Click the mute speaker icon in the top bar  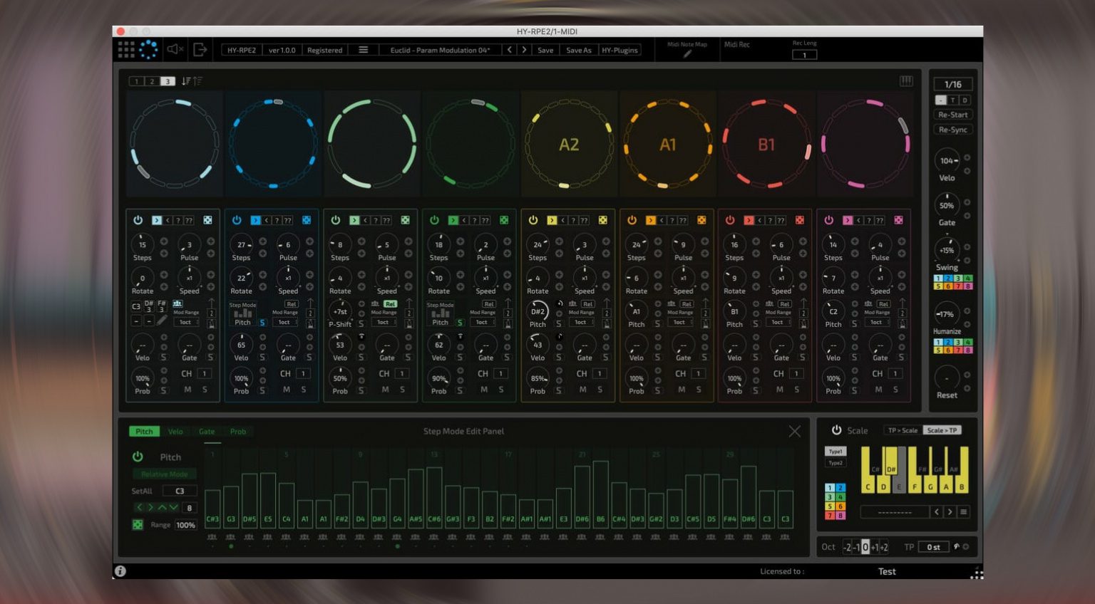(173, 50)
